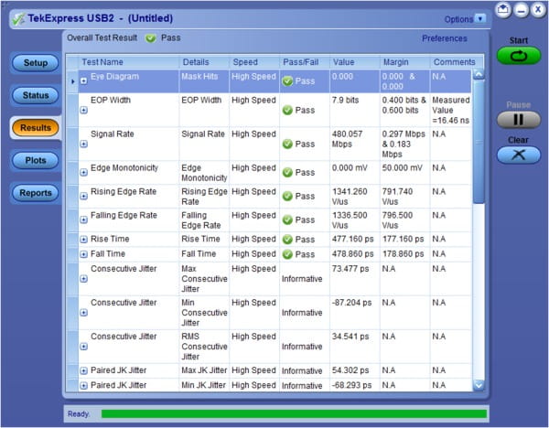Open the Preferences link
Viewport: 549px width, 428px height.
(444, 38)
